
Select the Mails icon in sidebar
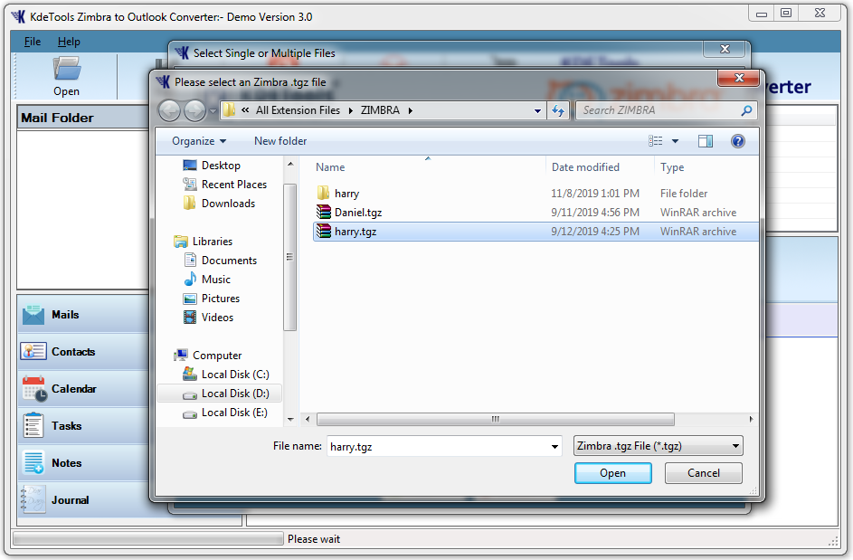(x=33, y=315)
